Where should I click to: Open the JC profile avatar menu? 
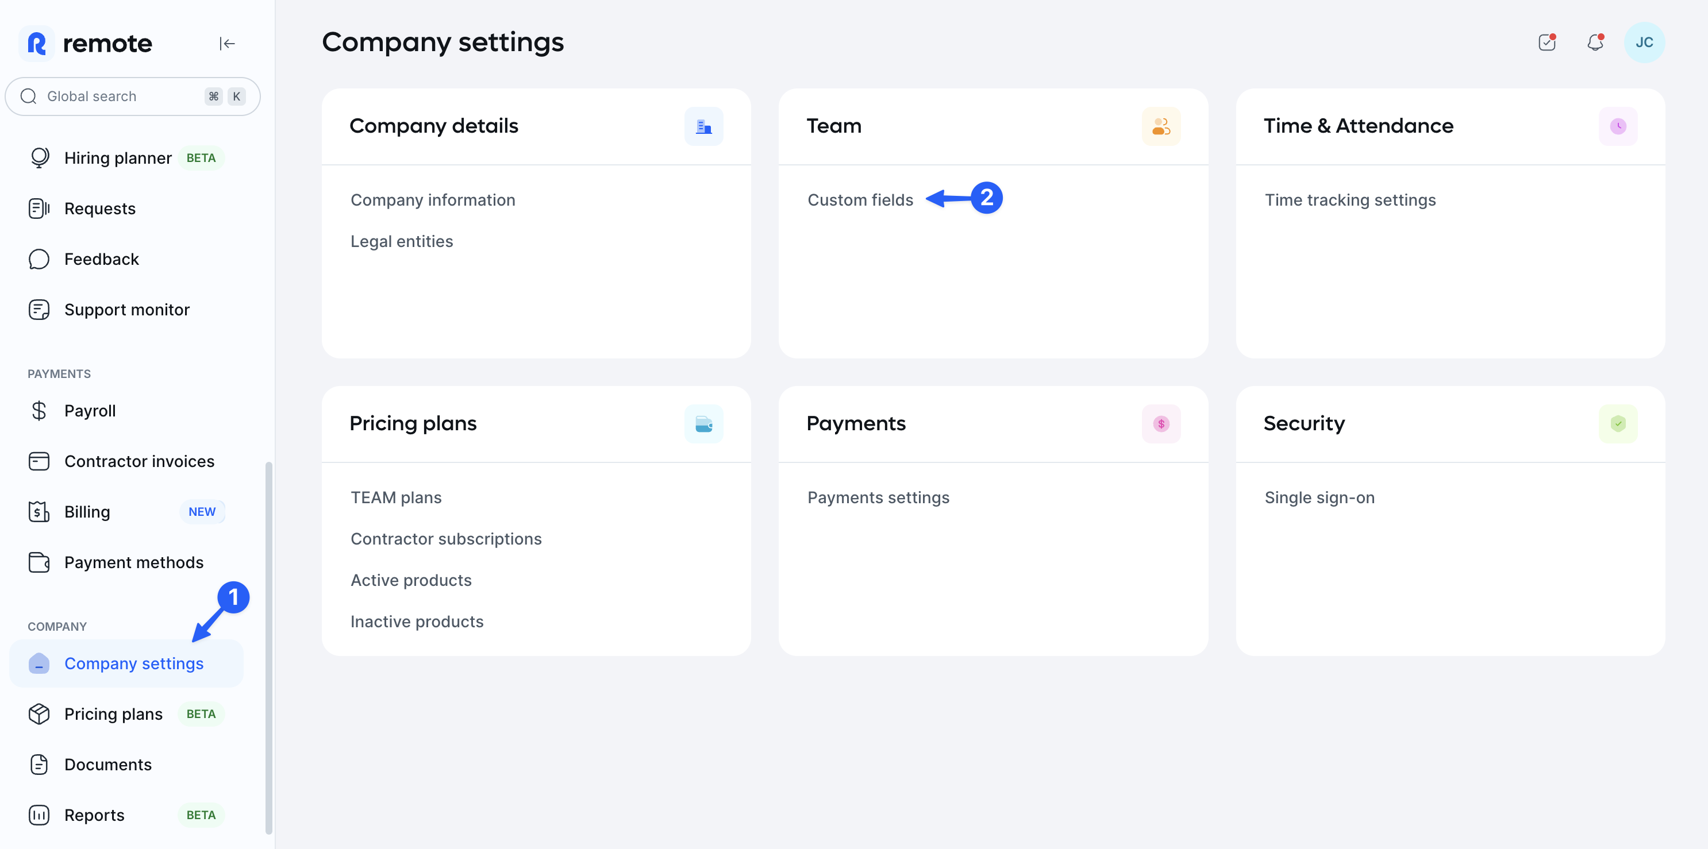click(x=1645, y=43)
